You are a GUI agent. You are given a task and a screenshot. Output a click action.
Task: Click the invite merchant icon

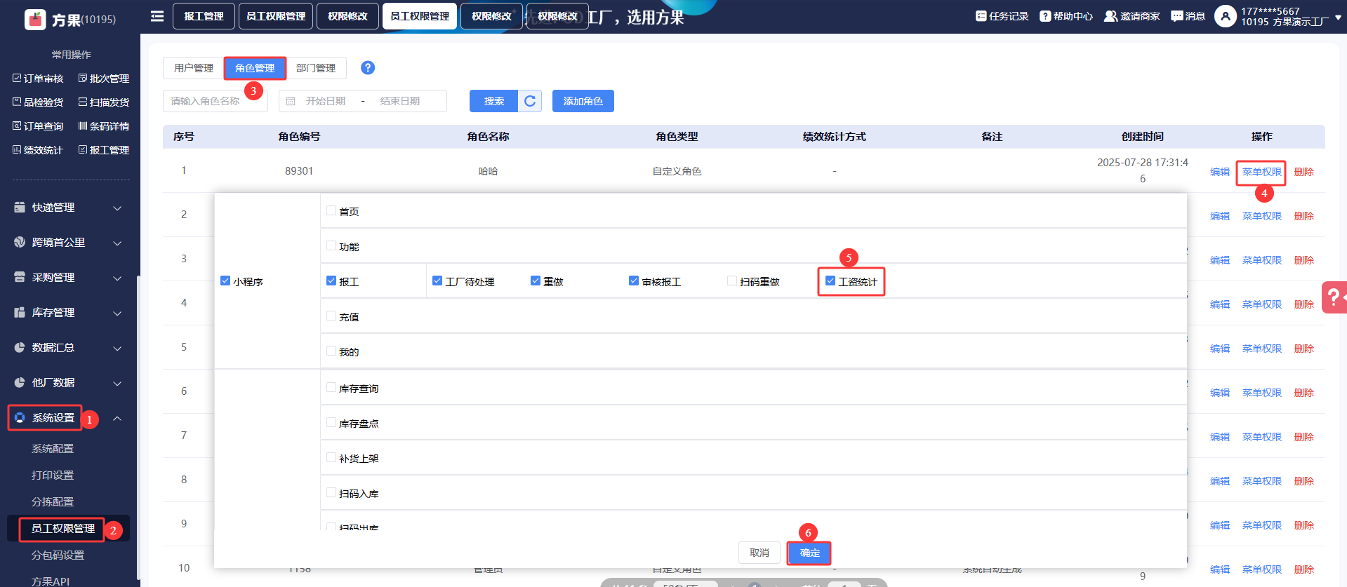click(1110, 16)
